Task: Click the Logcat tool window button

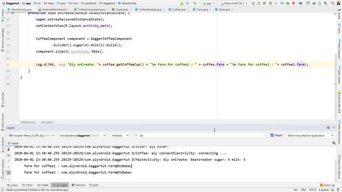Action: (60, 185)
